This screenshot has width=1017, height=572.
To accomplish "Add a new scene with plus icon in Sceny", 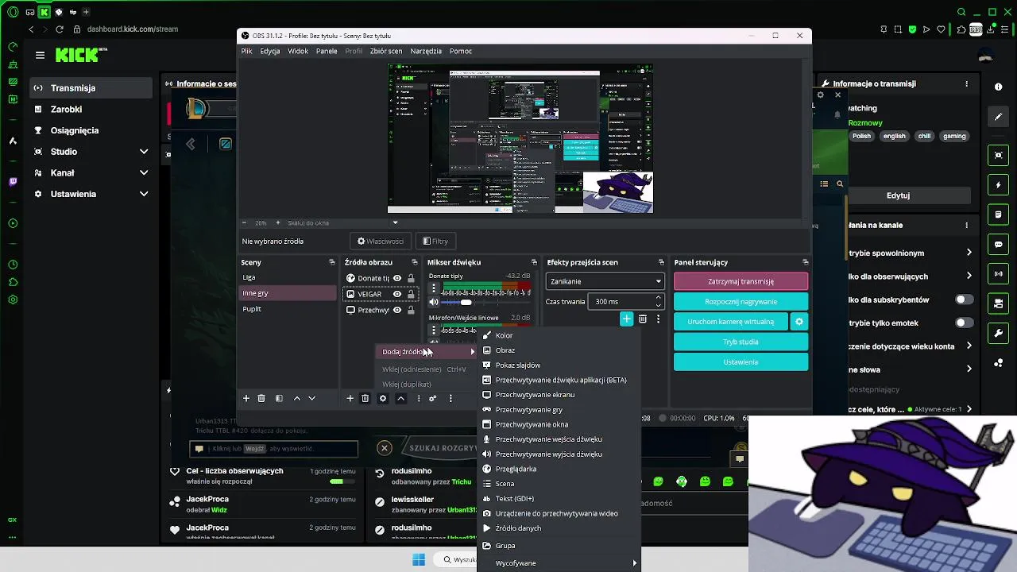I will point(246,398).
